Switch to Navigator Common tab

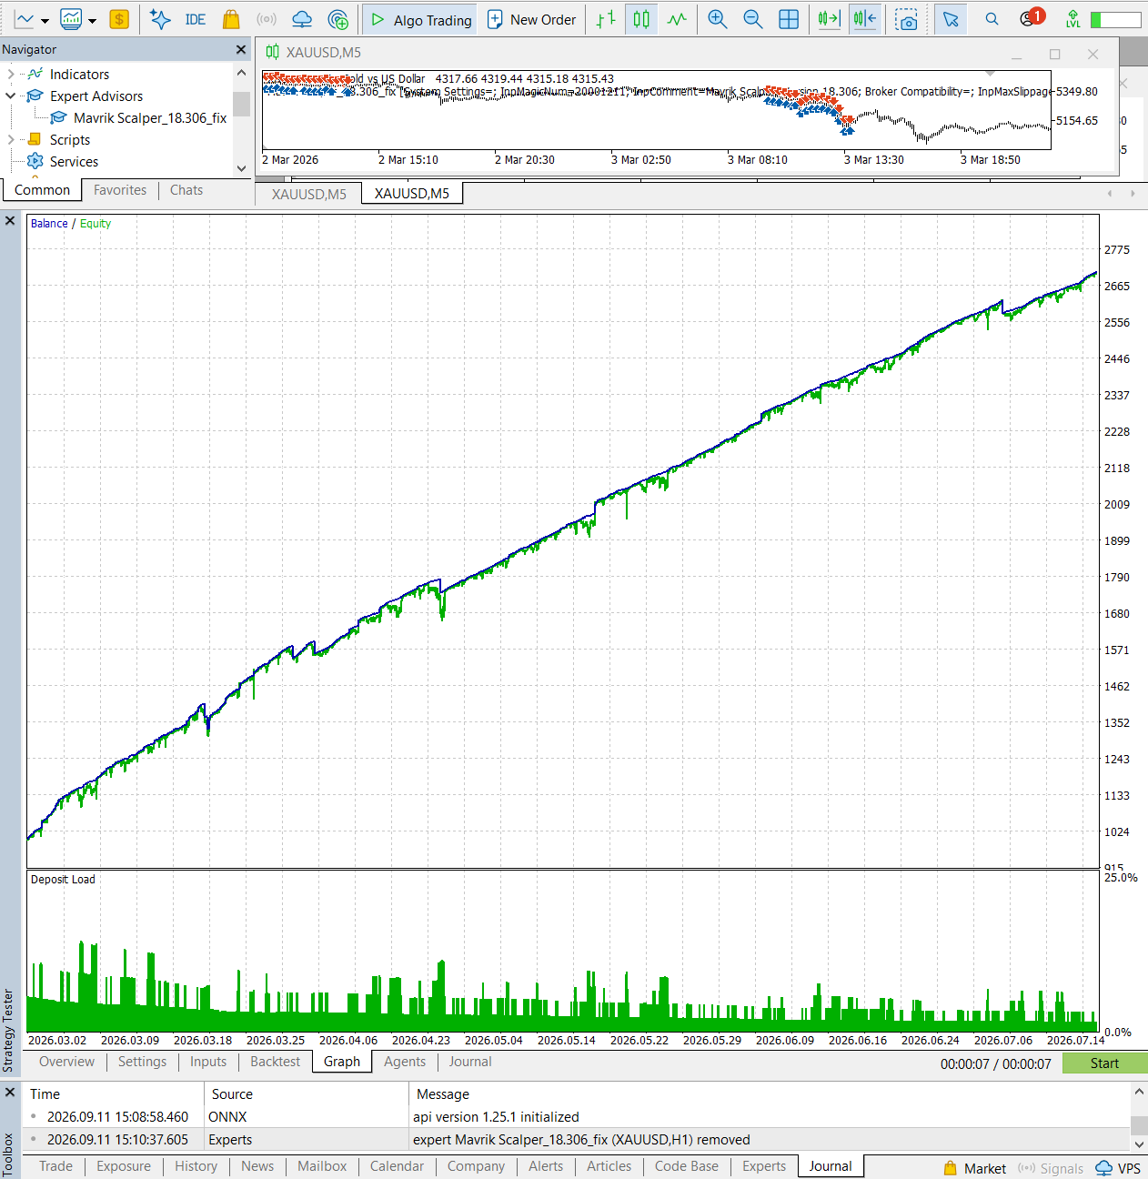[x=42, y=190]
